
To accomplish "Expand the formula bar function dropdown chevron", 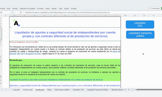I will pos(23,12).
